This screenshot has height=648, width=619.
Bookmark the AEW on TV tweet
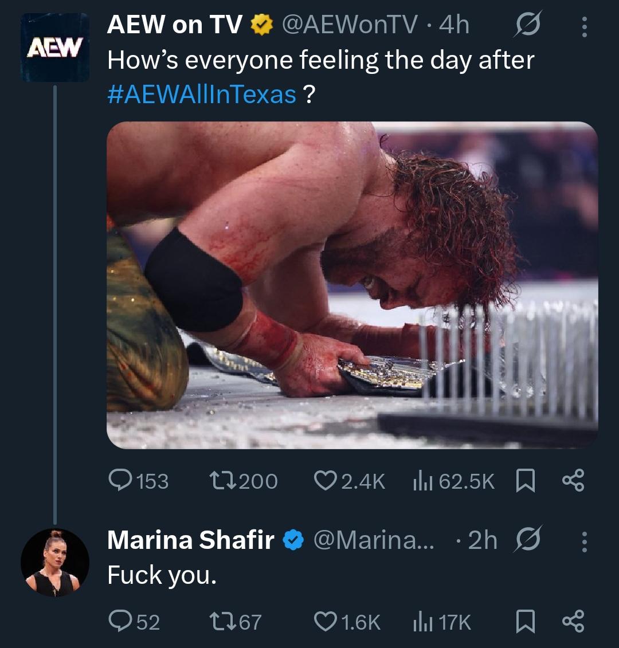pyautogui.click(x=524, y=481)
